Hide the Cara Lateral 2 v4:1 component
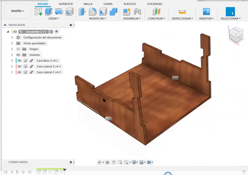Screen dimensions: 248x175 [19, 66]
